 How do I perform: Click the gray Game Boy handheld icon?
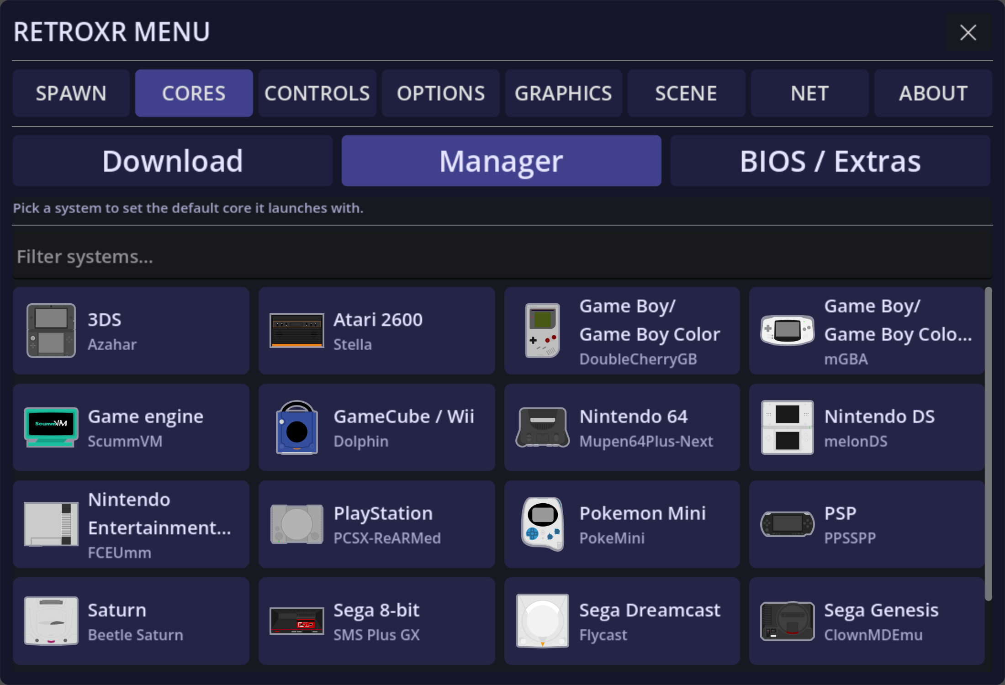(543, 331)
